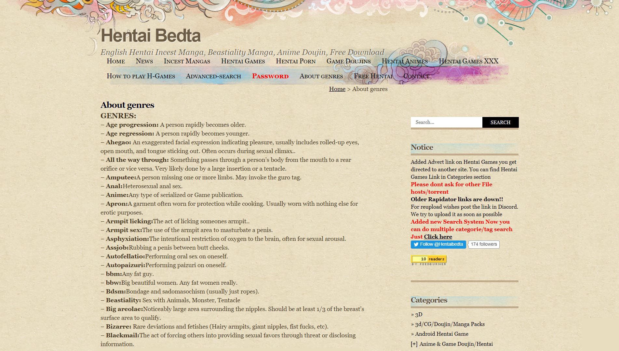Open the About genres menu item
The width and height of the screenshot is (619, 351).
[x=321, y=76]
